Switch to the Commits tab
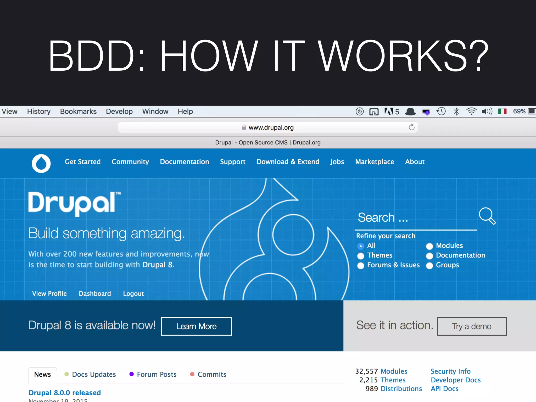Screen dimensions: 536x402 (208, 375)
